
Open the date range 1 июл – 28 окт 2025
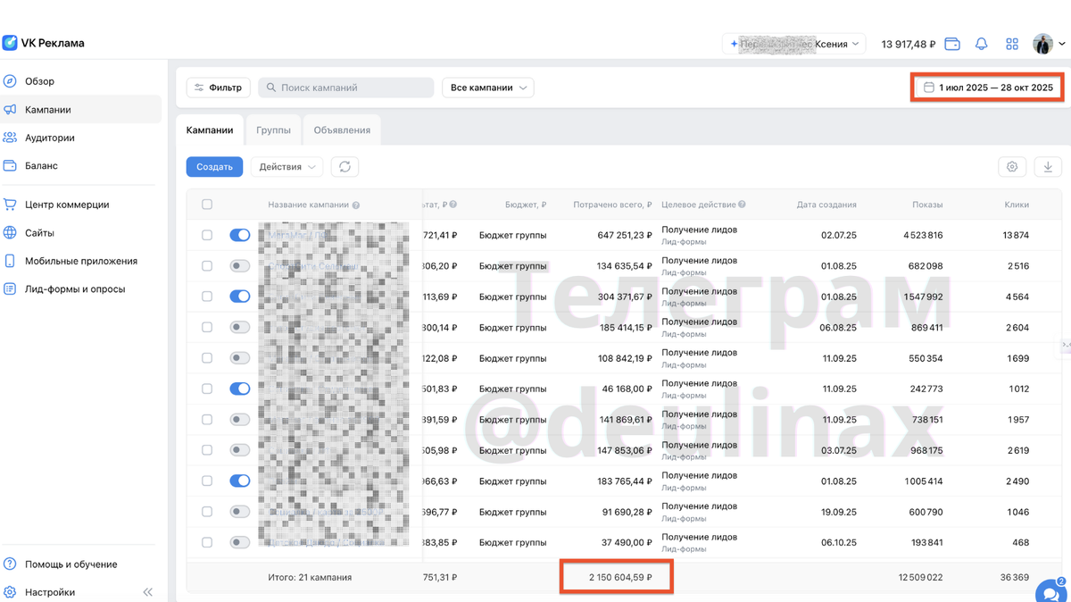pyautogui.click(x=989, y=88)
